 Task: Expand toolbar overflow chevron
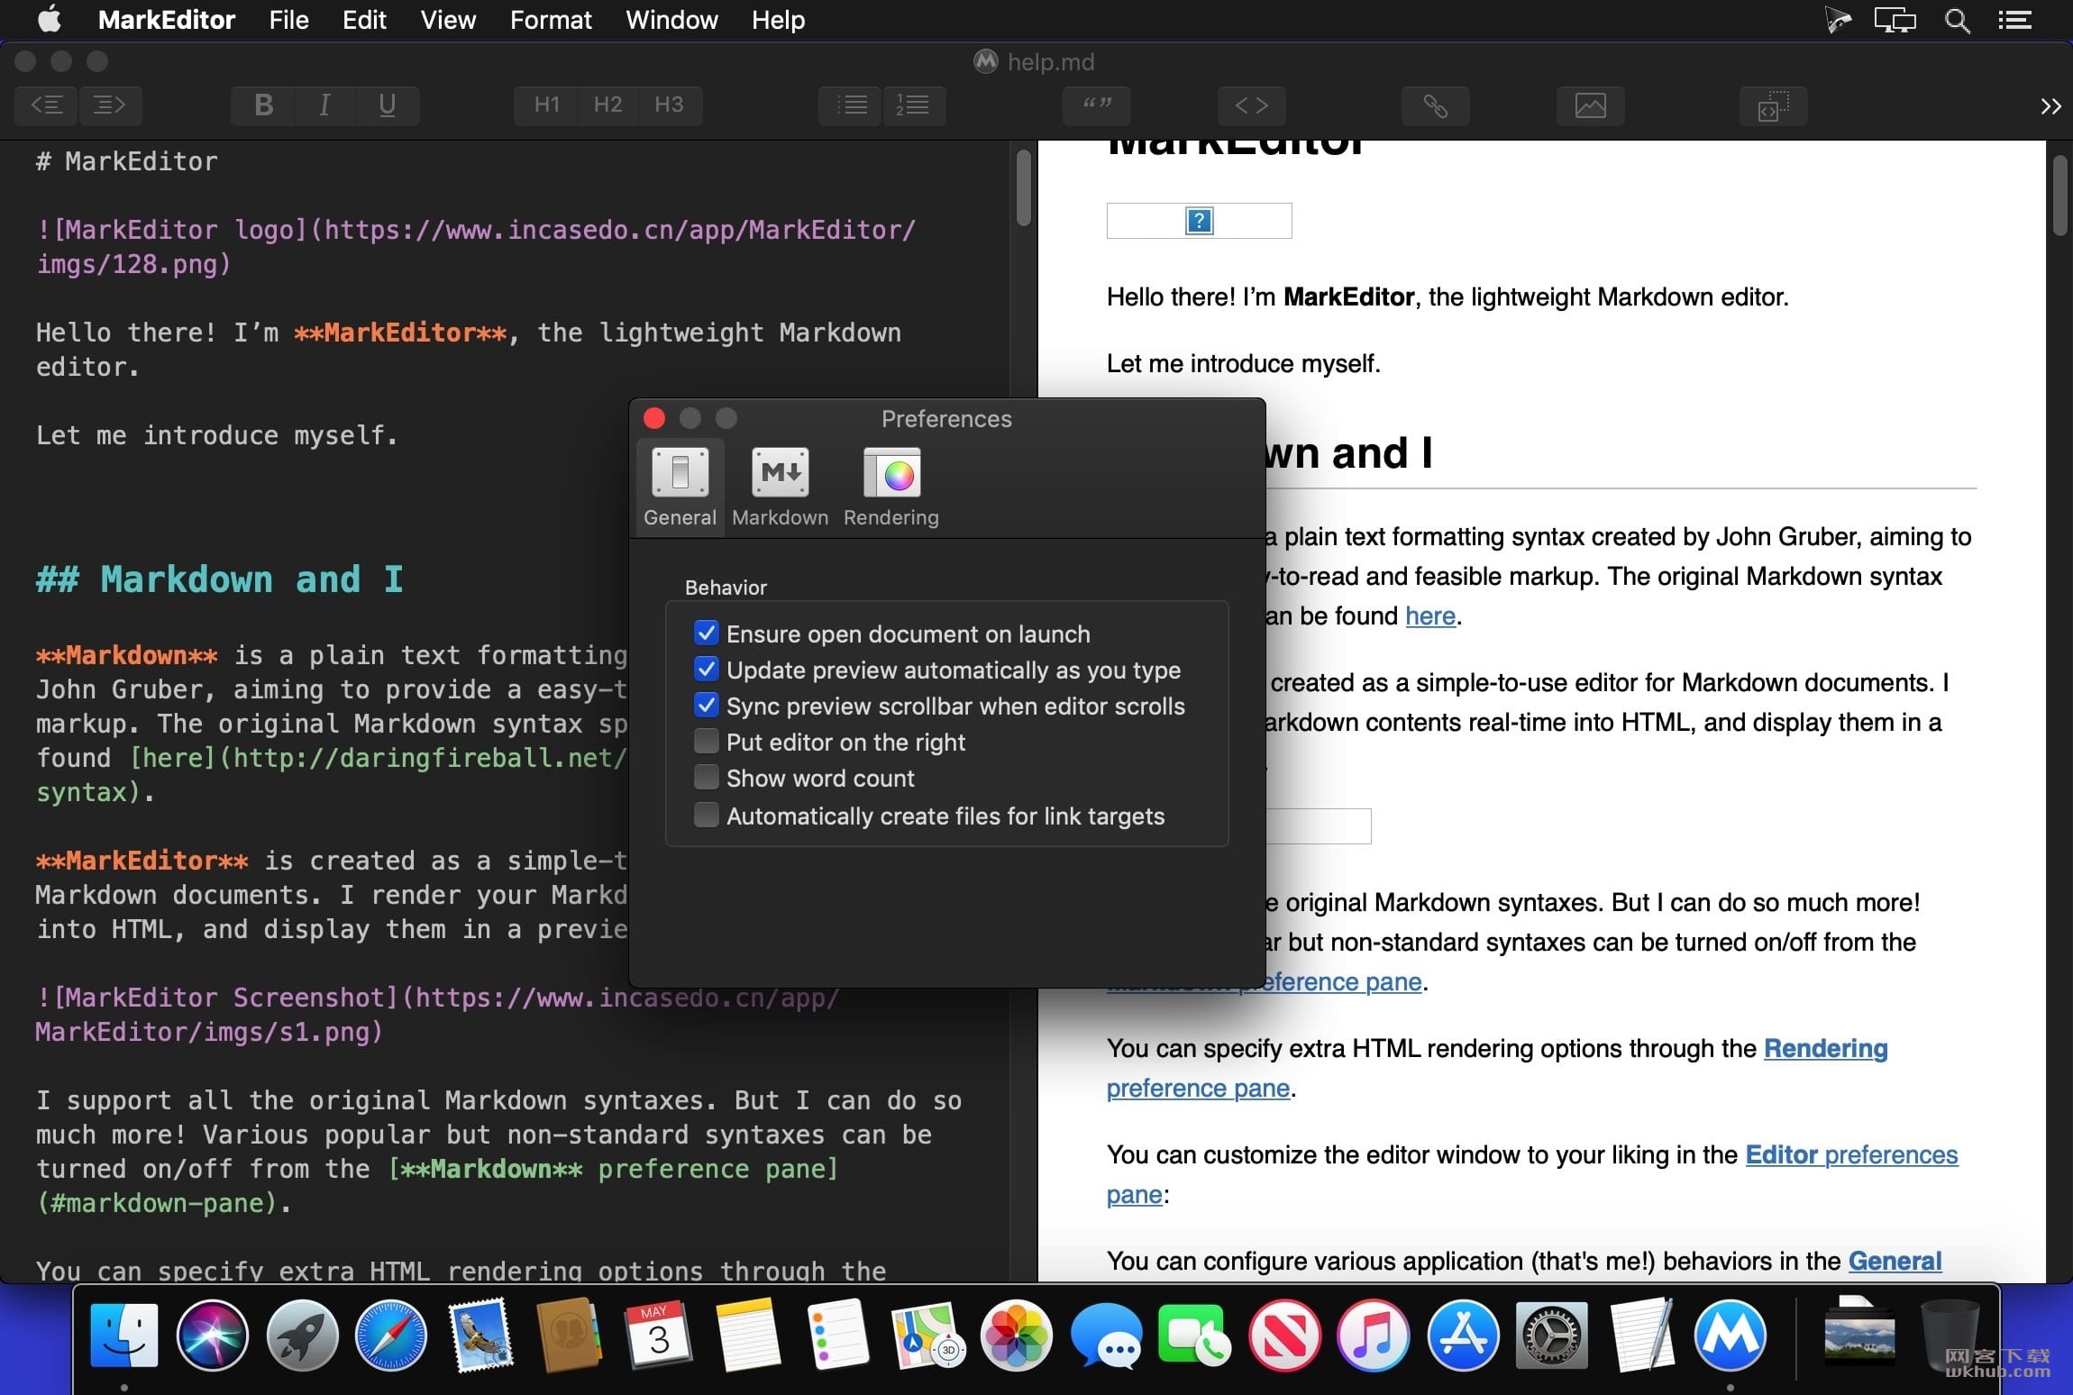pos(2050,106)
